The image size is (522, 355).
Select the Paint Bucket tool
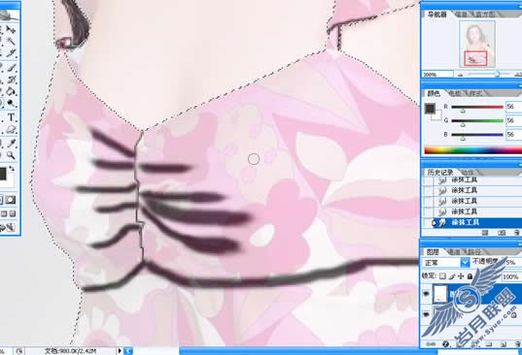pos(11,91)
